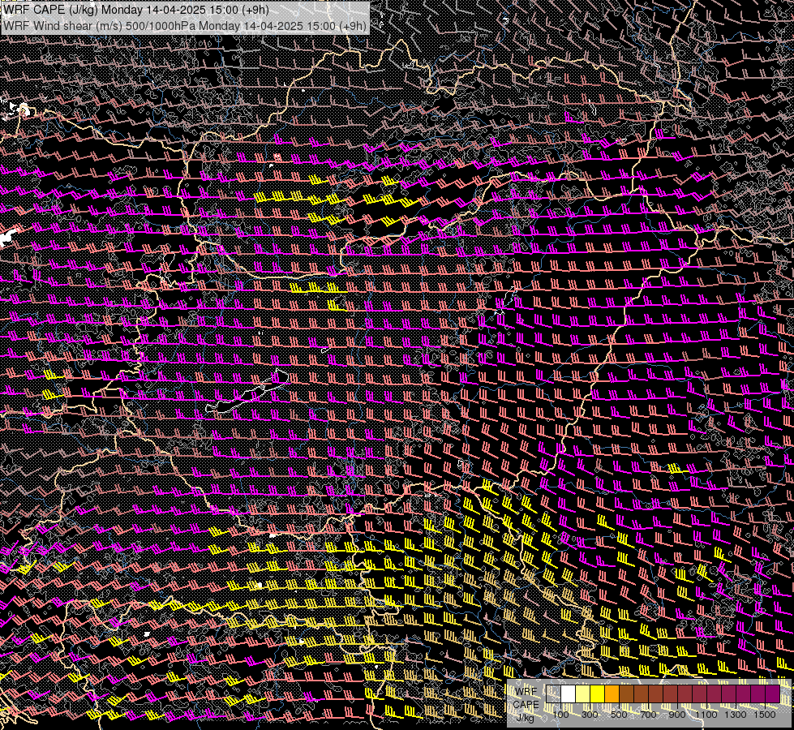Click the 700 legend value

tap(648, 715)
